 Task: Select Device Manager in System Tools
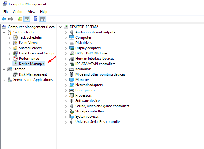click(x=31, y=64)
